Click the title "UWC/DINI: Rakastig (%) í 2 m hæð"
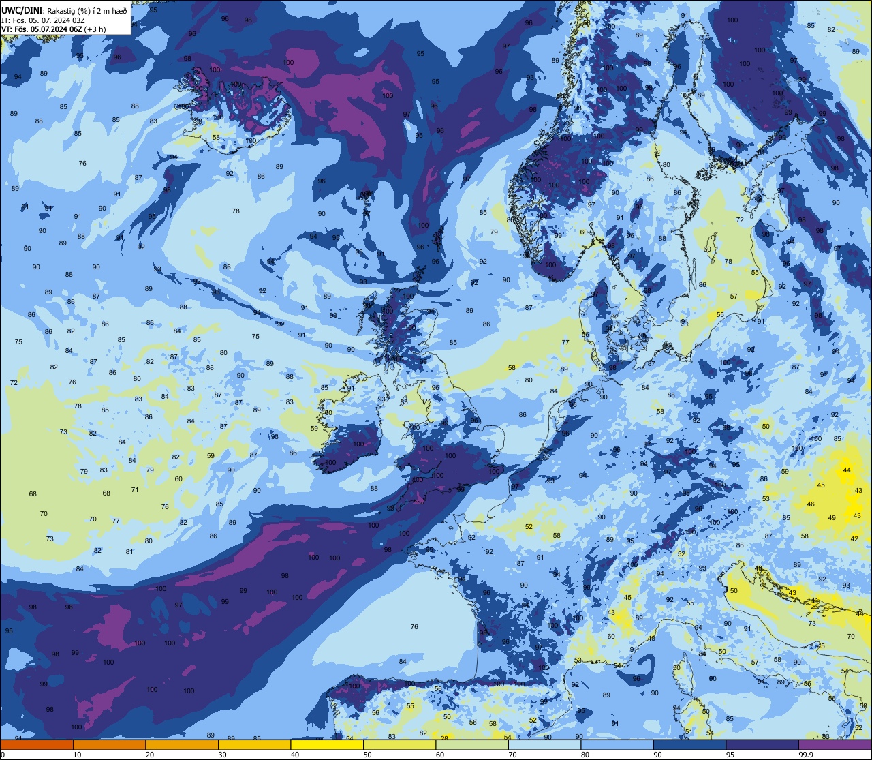The width and height of the screenshot is (872, 760). pyautogui.click(x=64, y=10)
